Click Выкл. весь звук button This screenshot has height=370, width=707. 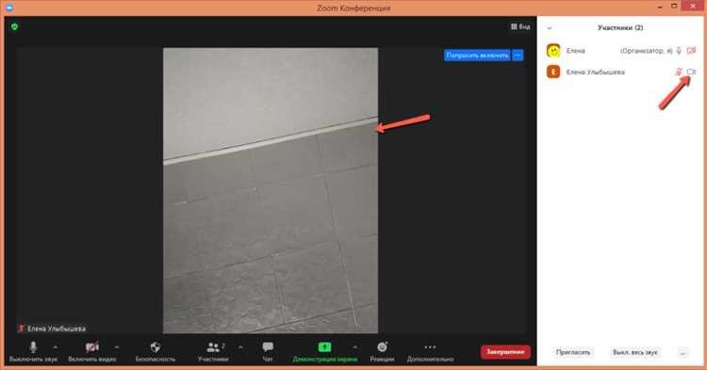click(x=634, y=352)
